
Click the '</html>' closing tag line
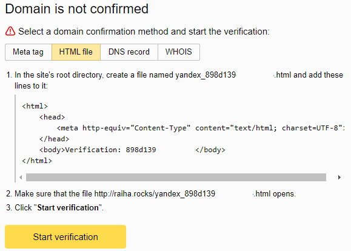(37, 161)
